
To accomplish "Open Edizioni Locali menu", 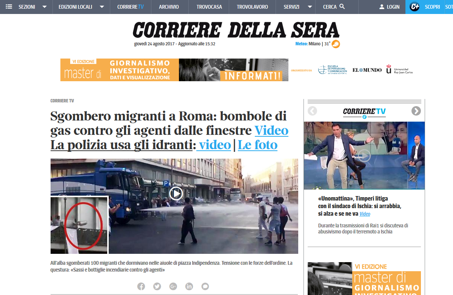I will pos(75,7).
